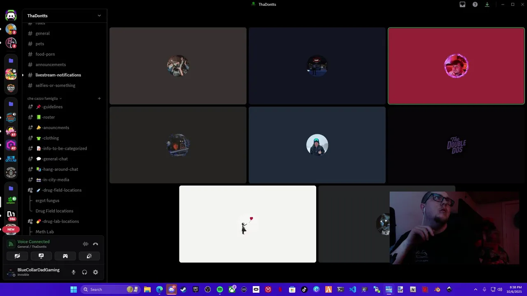
Task: Open Epic Games Launcher from taskbar
Action: tap(196, 289)
